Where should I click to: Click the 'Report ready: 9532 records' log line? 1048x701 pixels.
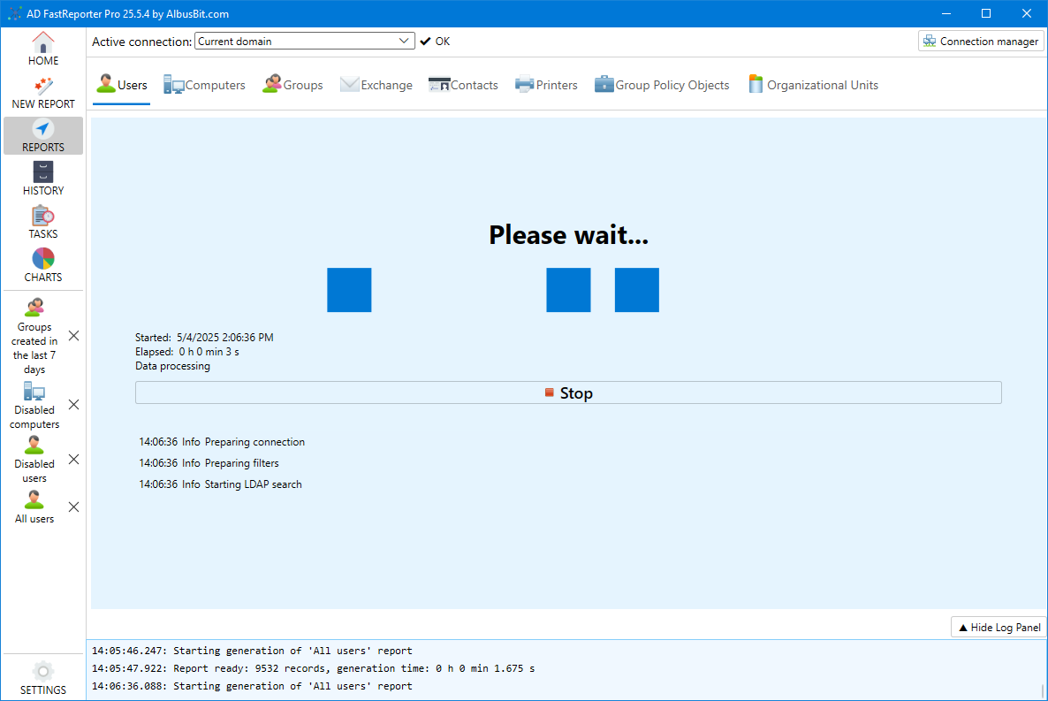[314, 668]
